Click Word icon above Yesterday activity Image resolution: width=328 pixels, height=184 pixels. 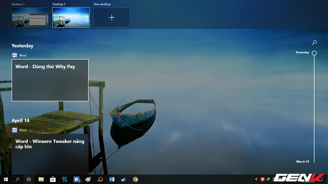[x=14, y=55]
